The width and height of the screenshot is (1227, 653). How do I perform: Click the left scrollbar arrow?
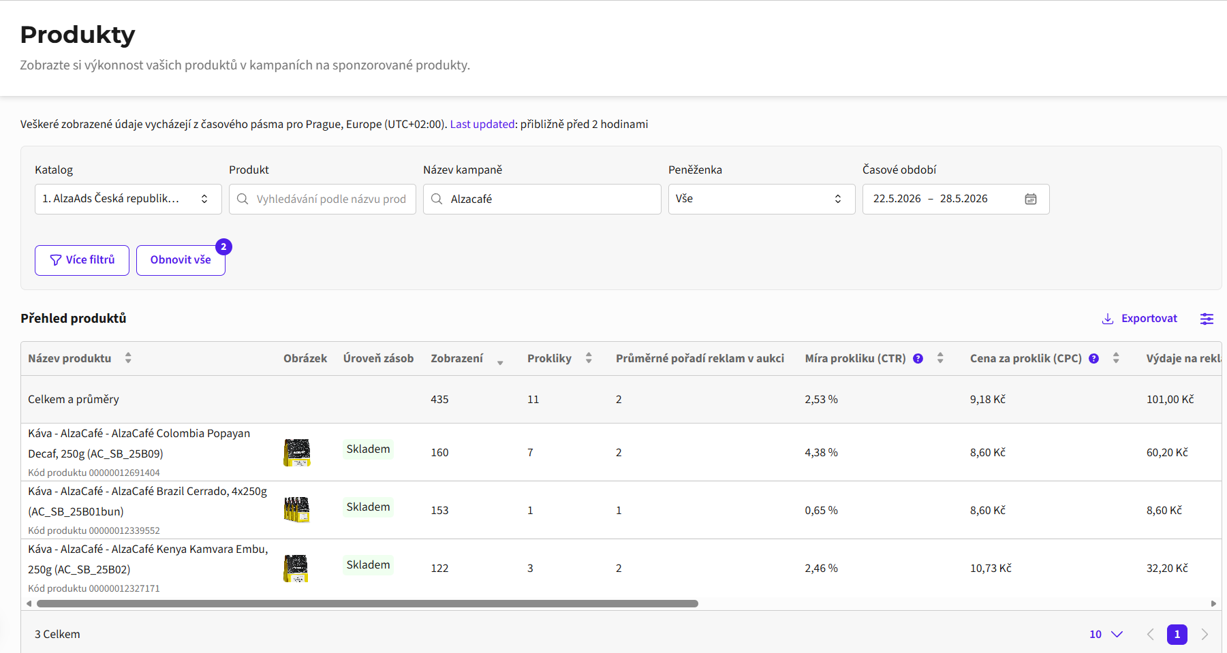[29, 603]
